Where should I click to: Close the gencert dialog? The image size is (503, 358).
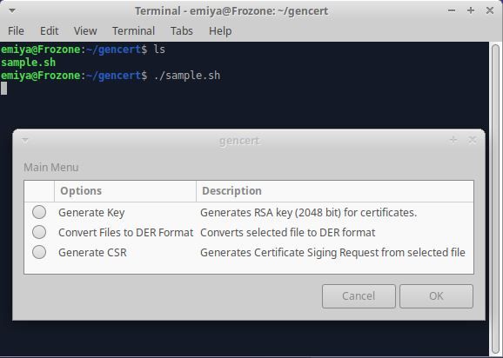(473, 140)
